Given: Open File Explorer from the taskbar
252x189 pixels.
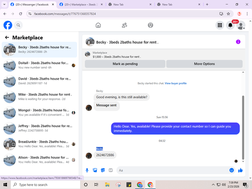Looking at the screenshot, I should (107, 185).
